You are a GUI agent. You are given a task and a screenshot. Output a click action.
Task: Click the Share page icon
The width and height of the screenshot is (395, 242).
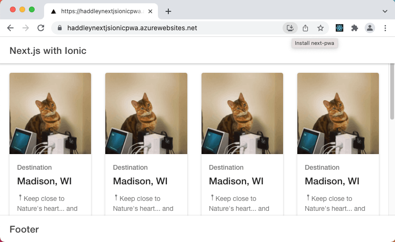tap(305, 28)
